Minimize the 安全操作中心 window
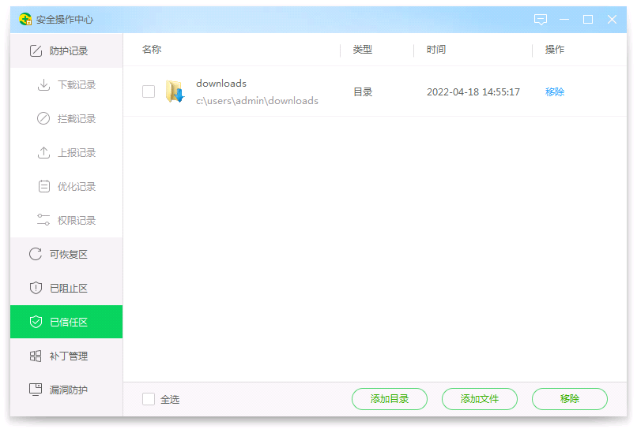The image size is (637, 429). [563, 19]
